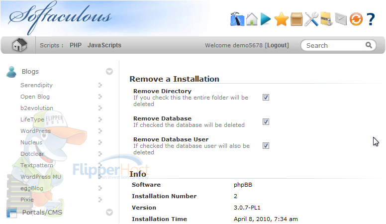Screen dimensions: 386x224
Task: Select PHP scripts in navigation bar
Action: 75,45
